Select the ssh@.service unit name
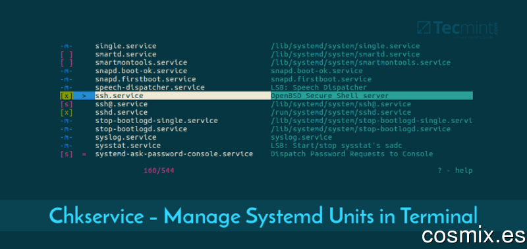The image size is (527, 249). (x=121, y=104)
